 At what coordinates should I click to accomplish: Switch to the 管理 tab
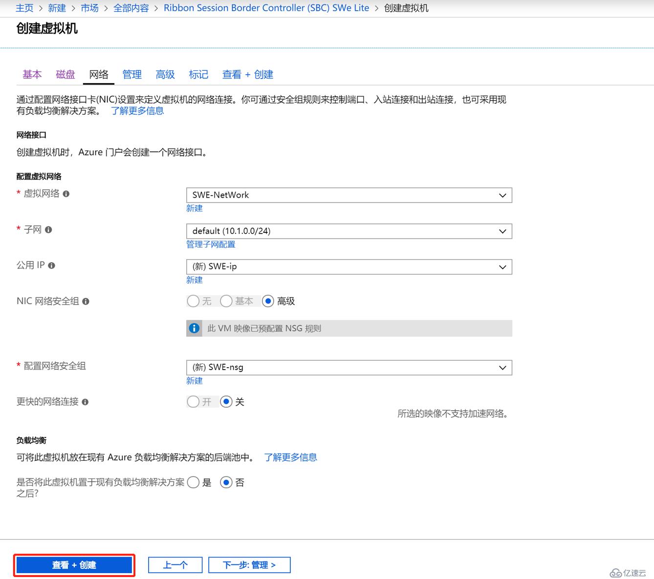tap(132, 74)
